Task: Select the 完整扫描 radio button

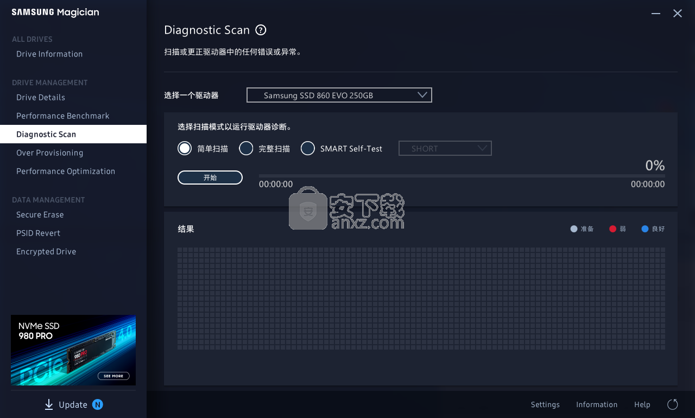Action: point(247,148)
